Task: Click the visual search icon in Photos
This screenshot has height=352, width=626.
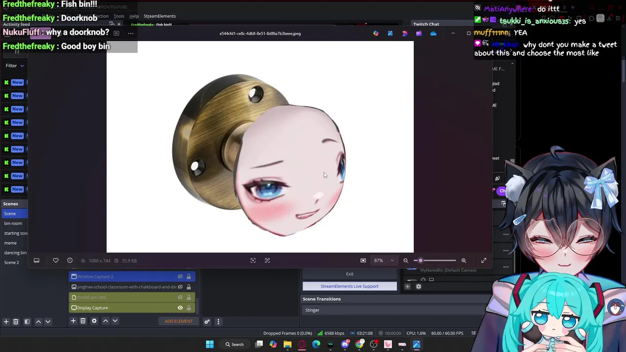Action: tap(253, 261)
